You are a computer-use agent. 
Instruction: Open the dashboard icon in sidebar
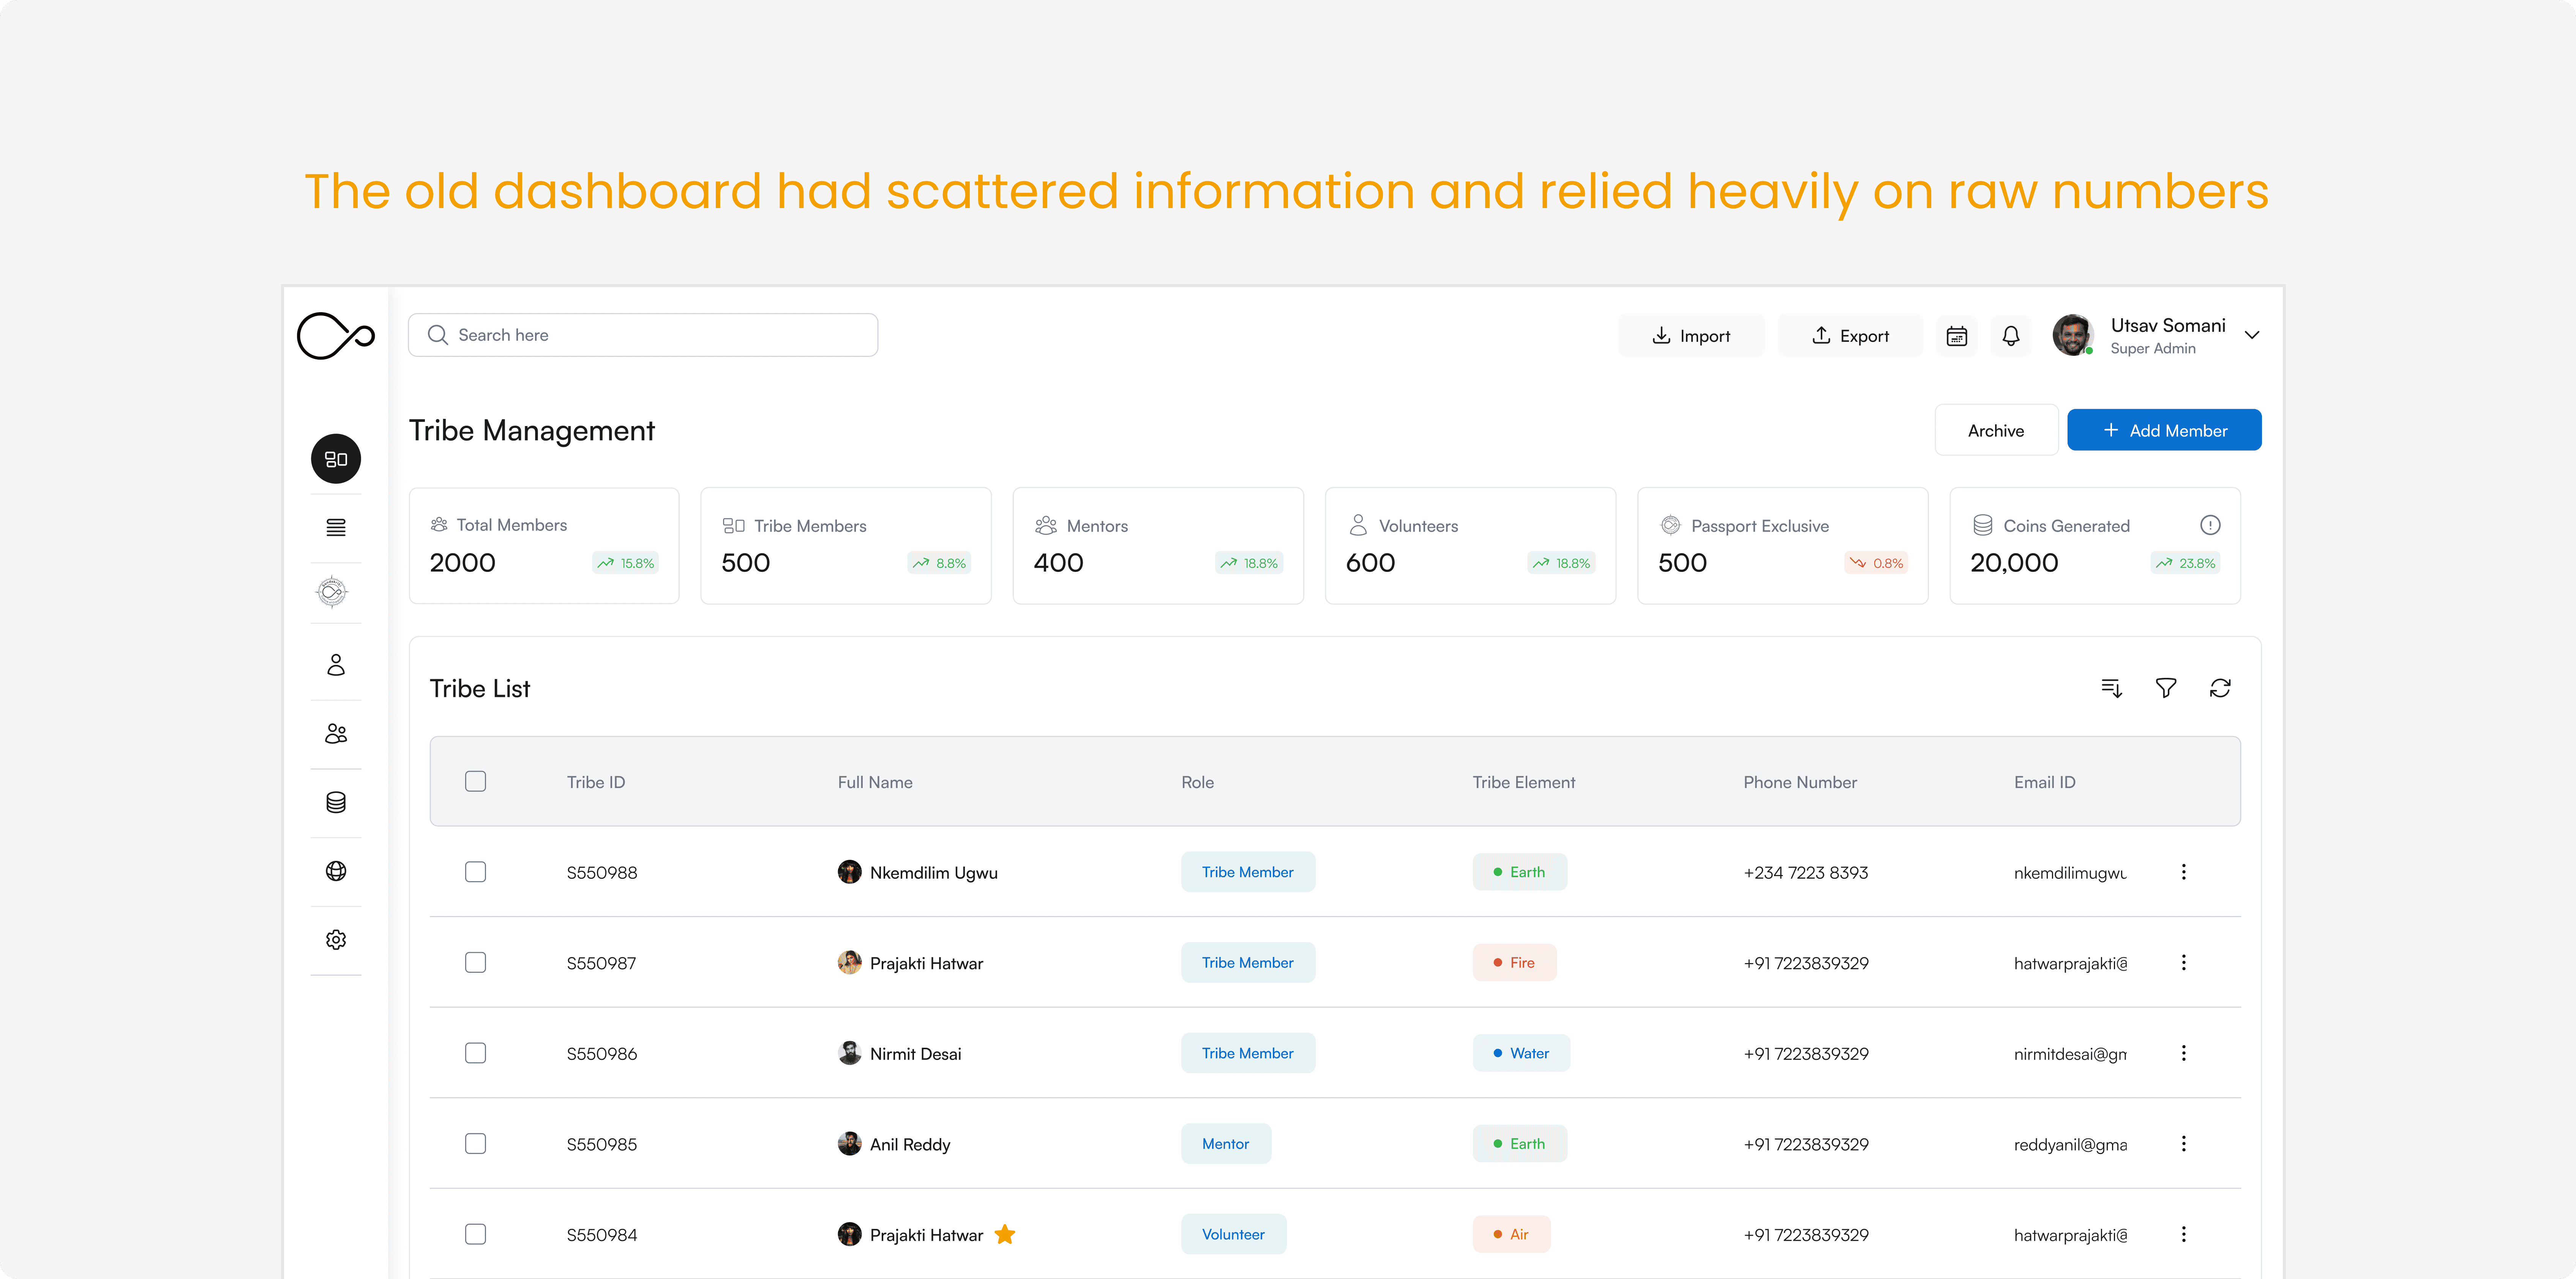pos(336,459)
